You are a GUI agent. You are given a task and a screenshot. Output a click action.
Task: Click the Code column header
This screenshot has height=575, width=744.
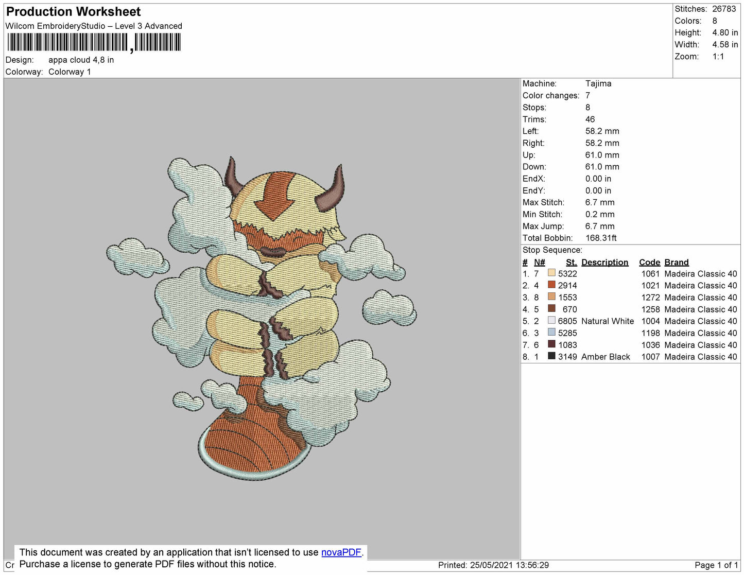point(649,262)
